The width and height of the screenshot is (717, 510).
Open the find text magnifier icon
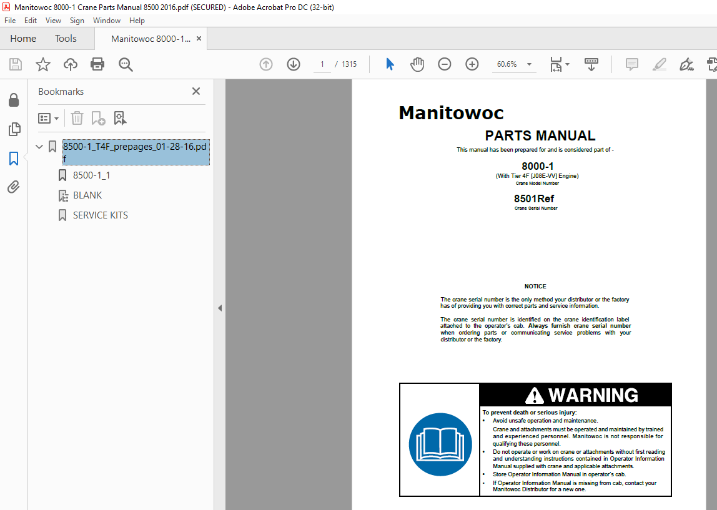[126, 64]
